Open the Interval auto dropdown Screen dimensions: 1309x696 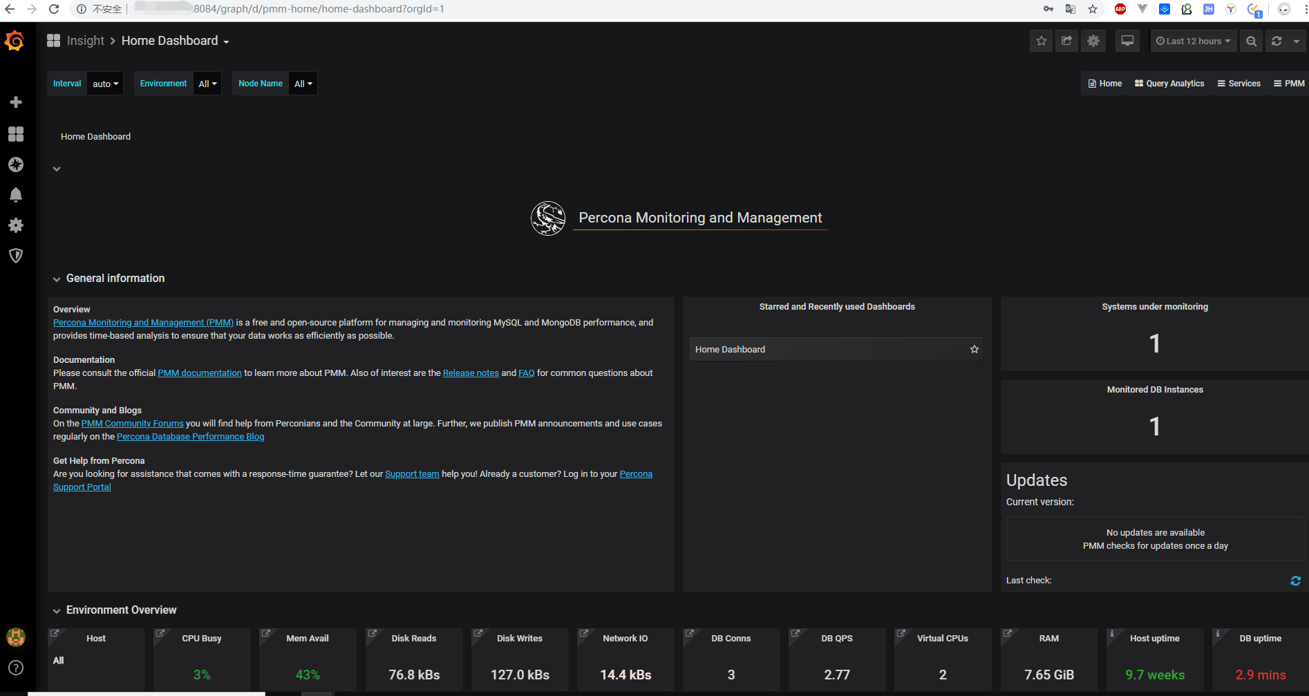pyautogui.click(x=105, y=84)
